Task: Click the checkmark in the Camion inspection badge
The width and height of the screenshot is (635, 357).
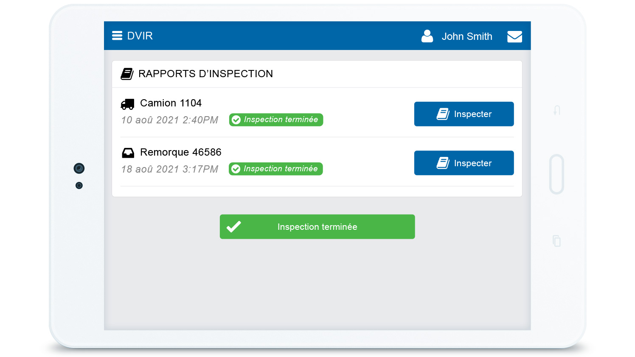Action: point(236,120)
